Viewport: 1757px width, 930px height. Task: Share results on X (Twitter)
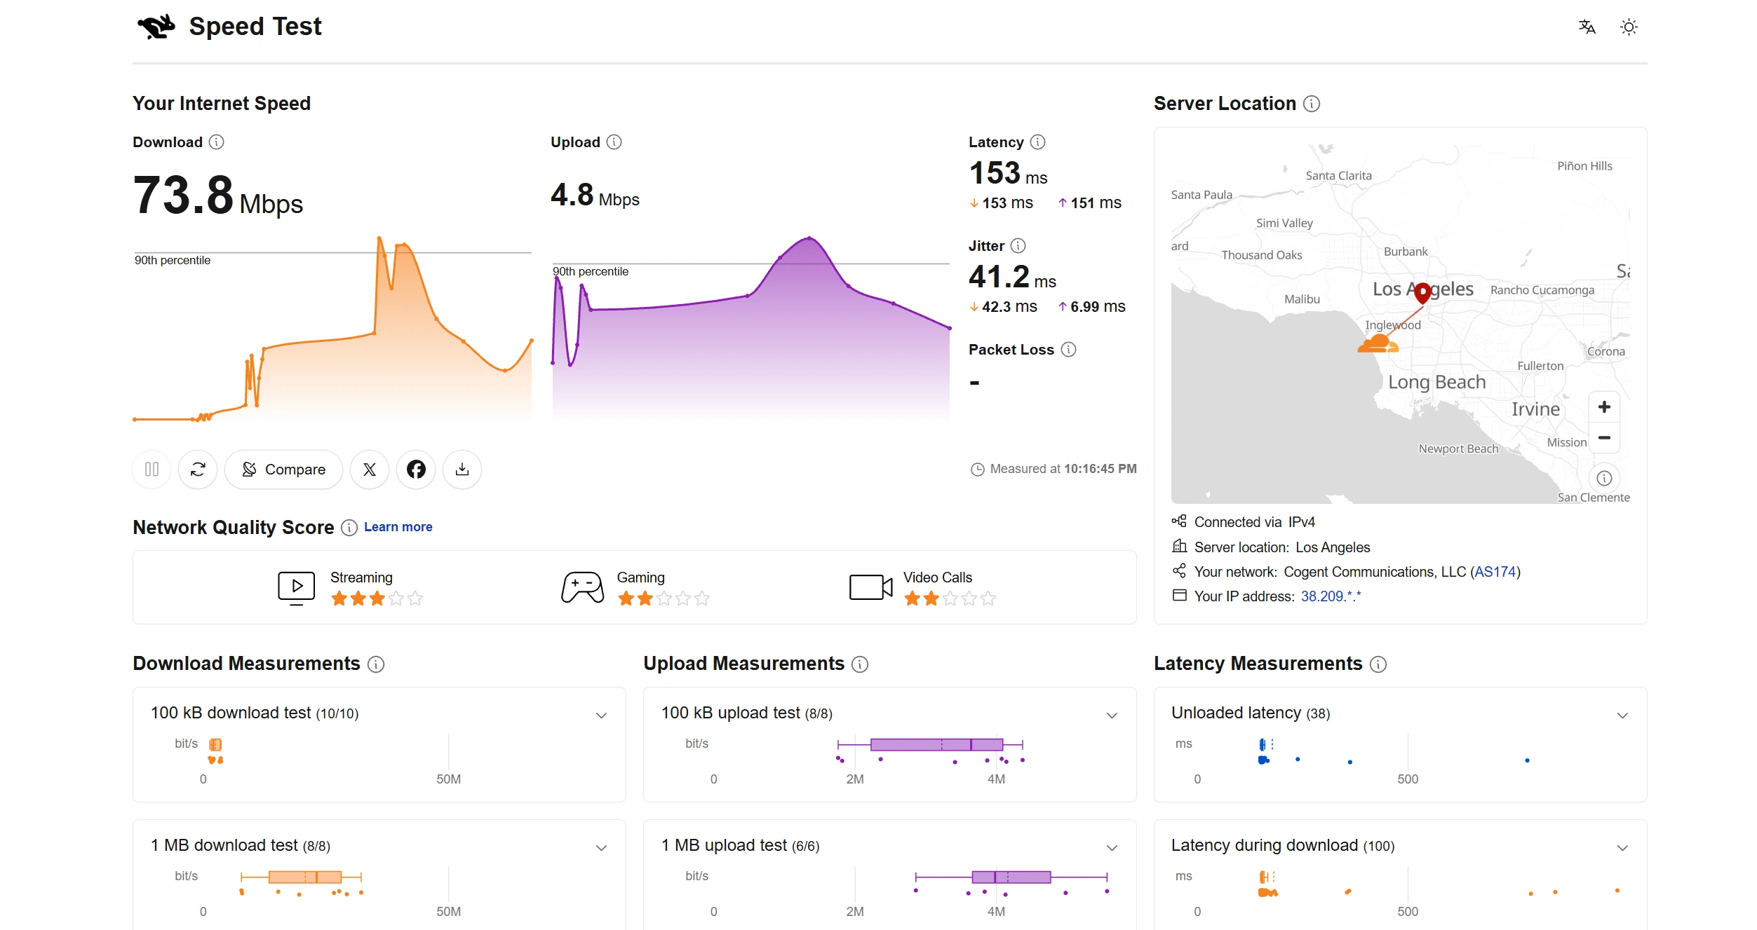click(370, 469)
